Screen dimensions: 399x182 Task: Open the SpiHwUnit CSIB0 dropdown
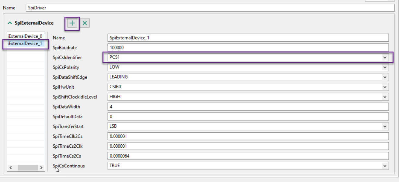click(385, 87)
